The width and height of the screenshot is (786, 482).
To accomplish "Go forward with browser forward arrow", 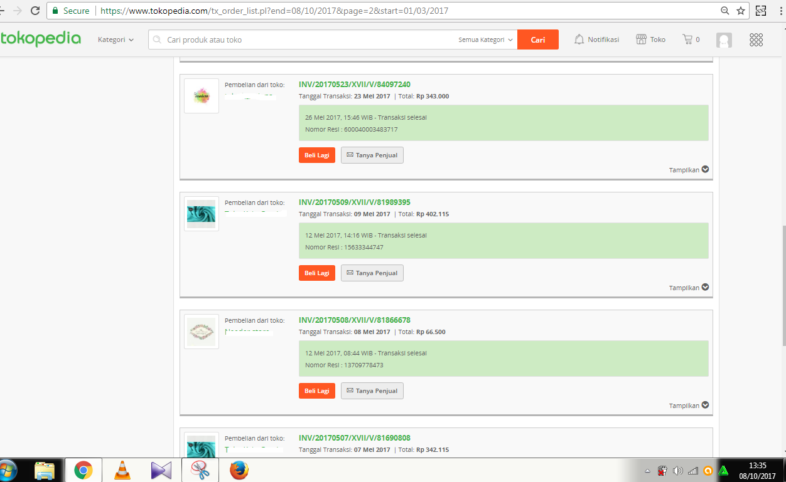I will tap(17, 11).
